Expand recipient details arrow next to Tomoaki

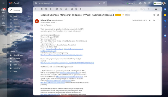click(56, 22)
